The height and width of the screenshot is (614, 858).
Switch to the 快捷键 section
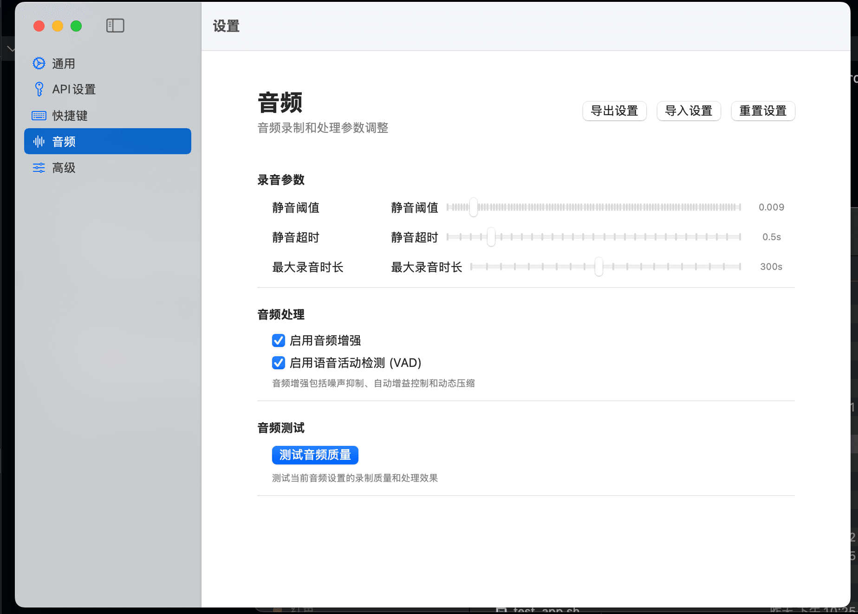(108, 116)
